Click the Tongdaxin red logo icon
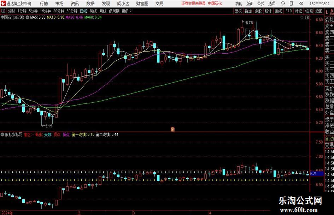This screenshot has height=215, width=334. (x=3, y=4)
